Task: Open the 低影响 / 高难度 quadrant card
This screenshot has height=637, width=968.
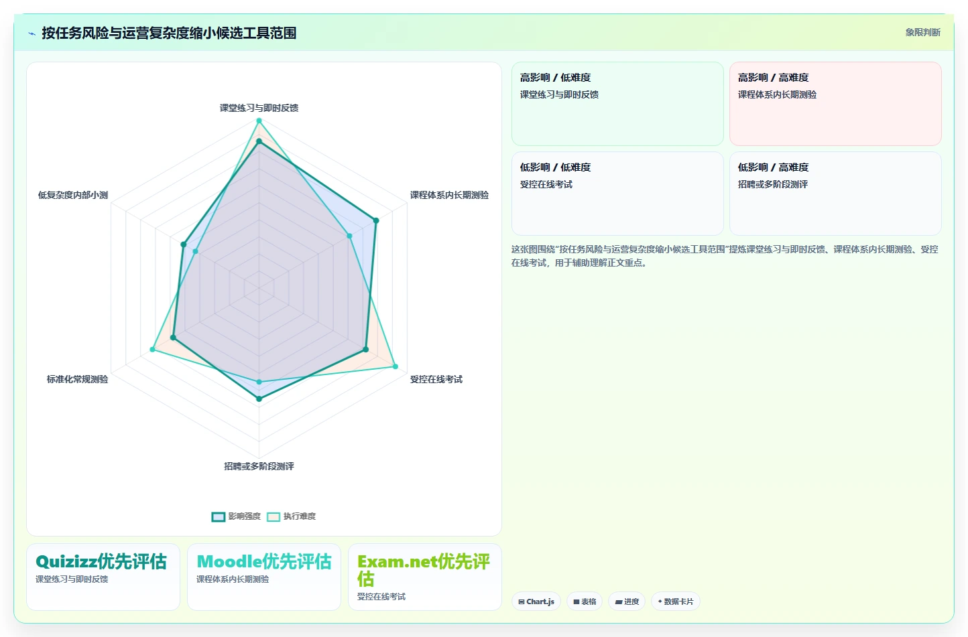Action: 835,194
